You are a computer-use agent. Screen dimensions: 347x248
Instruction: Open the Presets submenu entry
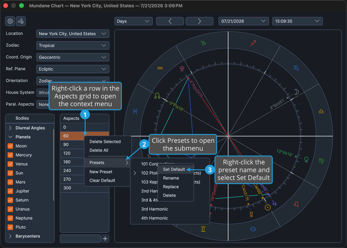(108, 163)
